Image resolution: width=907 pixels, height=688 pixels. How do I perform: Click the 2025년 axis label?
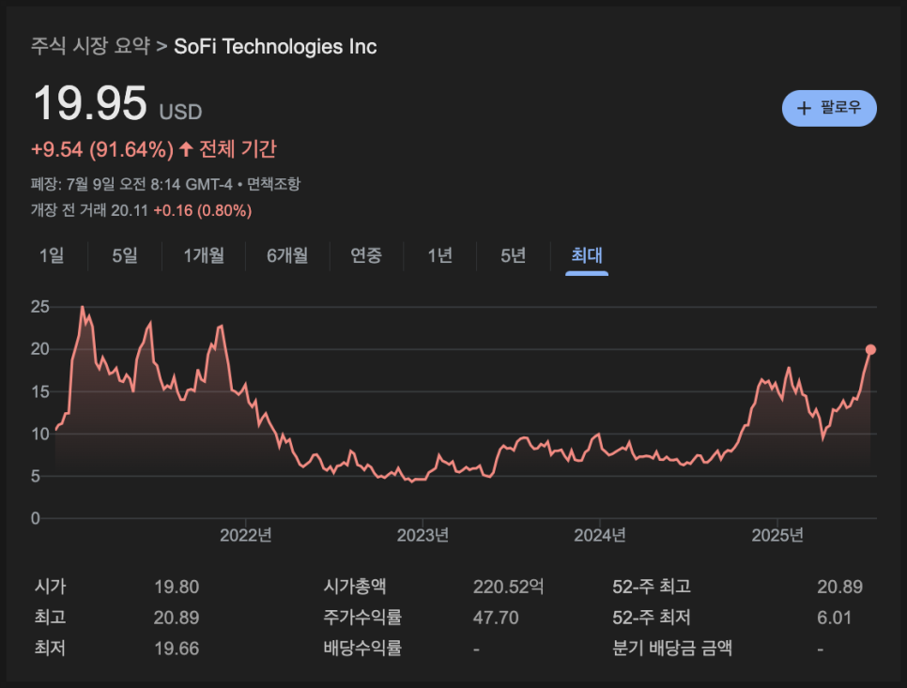pyautogui.click(x=777, y=535)
